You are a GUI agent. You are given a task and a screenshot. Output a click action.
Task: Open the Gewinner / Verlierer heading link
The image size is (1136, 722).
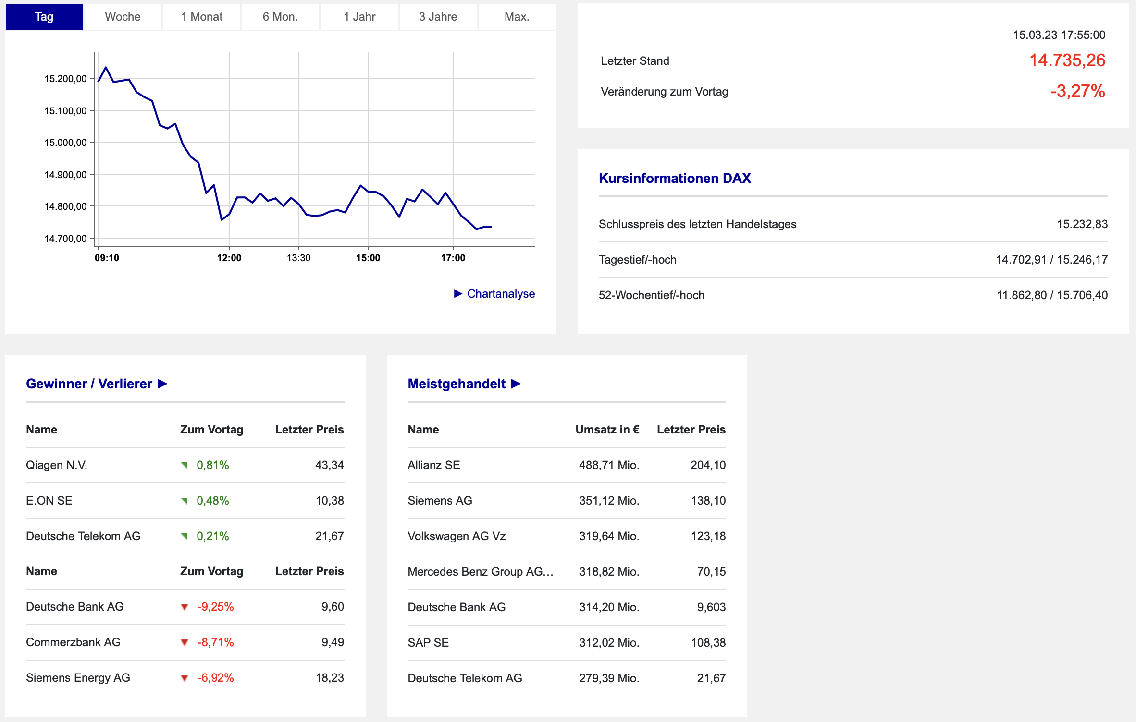pos(89,384)
